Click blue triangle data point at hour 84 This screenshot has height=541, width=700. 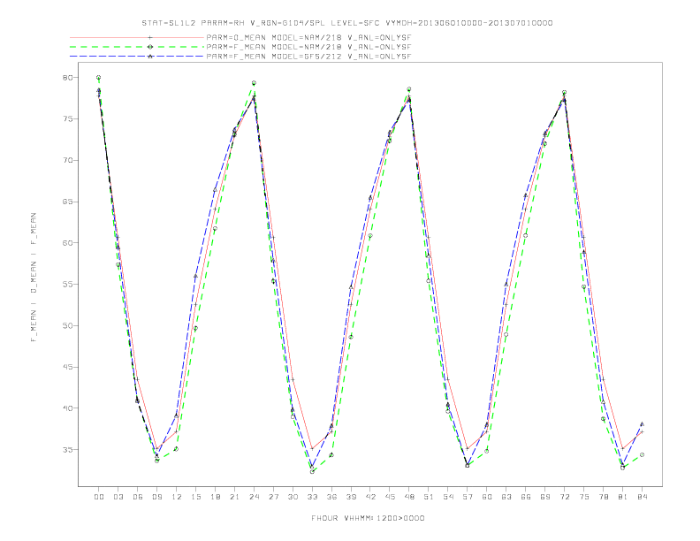coord(642,424)
